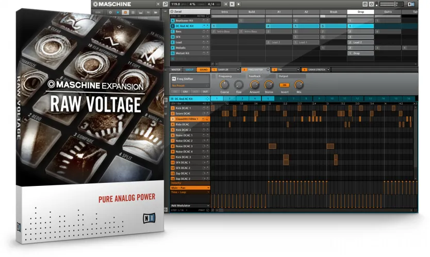This screenshot has height=257, width=430.
Task: Open the search magnifier in the header
Action: click(165, 4)
